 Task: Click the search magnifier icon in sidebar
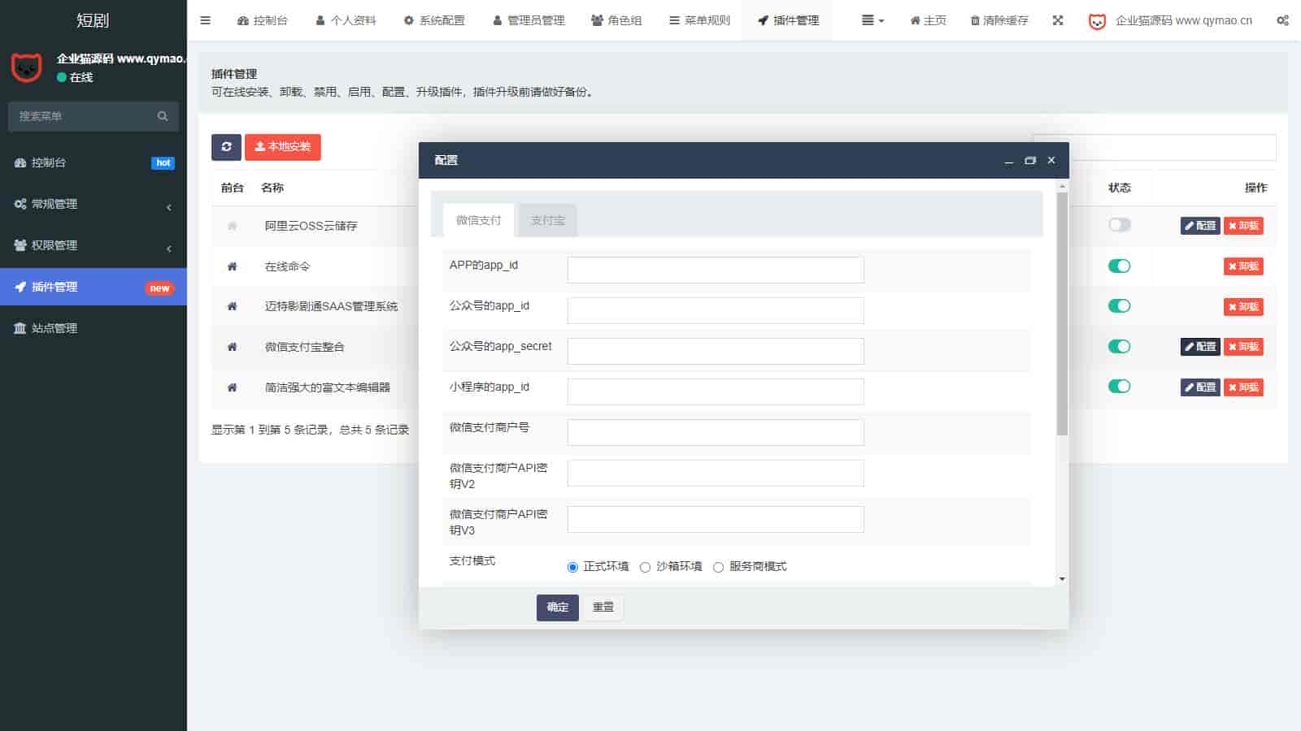(x=163, y=116)
